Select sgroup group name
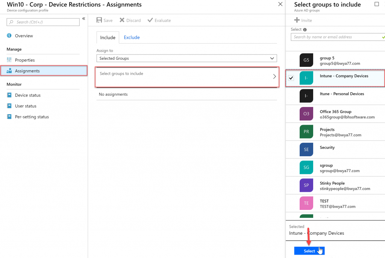385x258 pixels. click(x=326, y=166)
